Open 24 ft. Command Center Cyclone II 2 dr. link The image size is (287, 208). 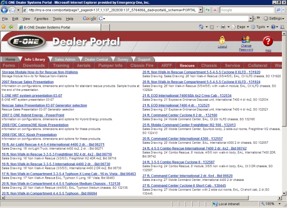180,115
